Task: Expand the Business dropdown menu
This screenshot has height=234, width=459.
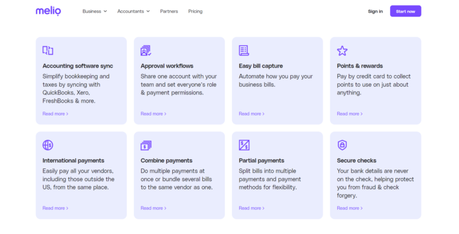Action: (94, 11)
